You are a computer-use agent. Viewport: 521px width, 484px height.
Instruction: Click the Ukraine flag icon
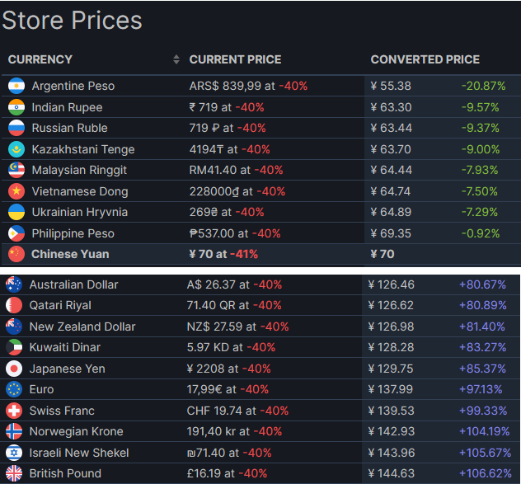pos(16,212)
